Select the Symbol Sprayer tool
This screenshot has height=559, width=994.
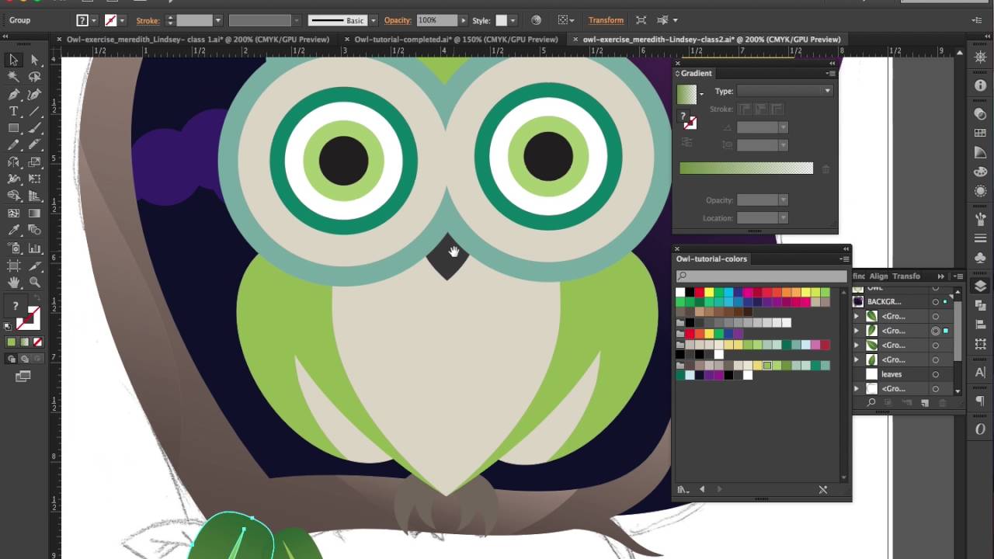pyautogui.click(x=14, y=248)
